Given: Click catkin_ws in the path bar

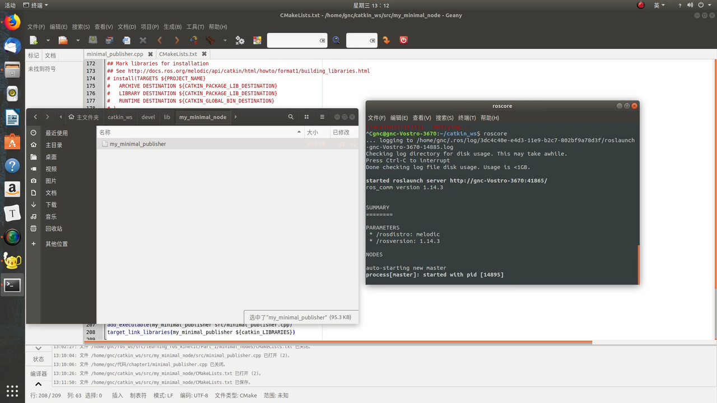Looking at the screenshot, I should coord(120,117).
